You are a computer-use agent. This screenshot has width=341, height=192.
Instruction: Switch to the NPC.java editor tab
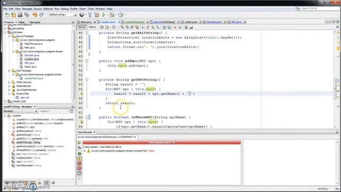coord(236,22)
